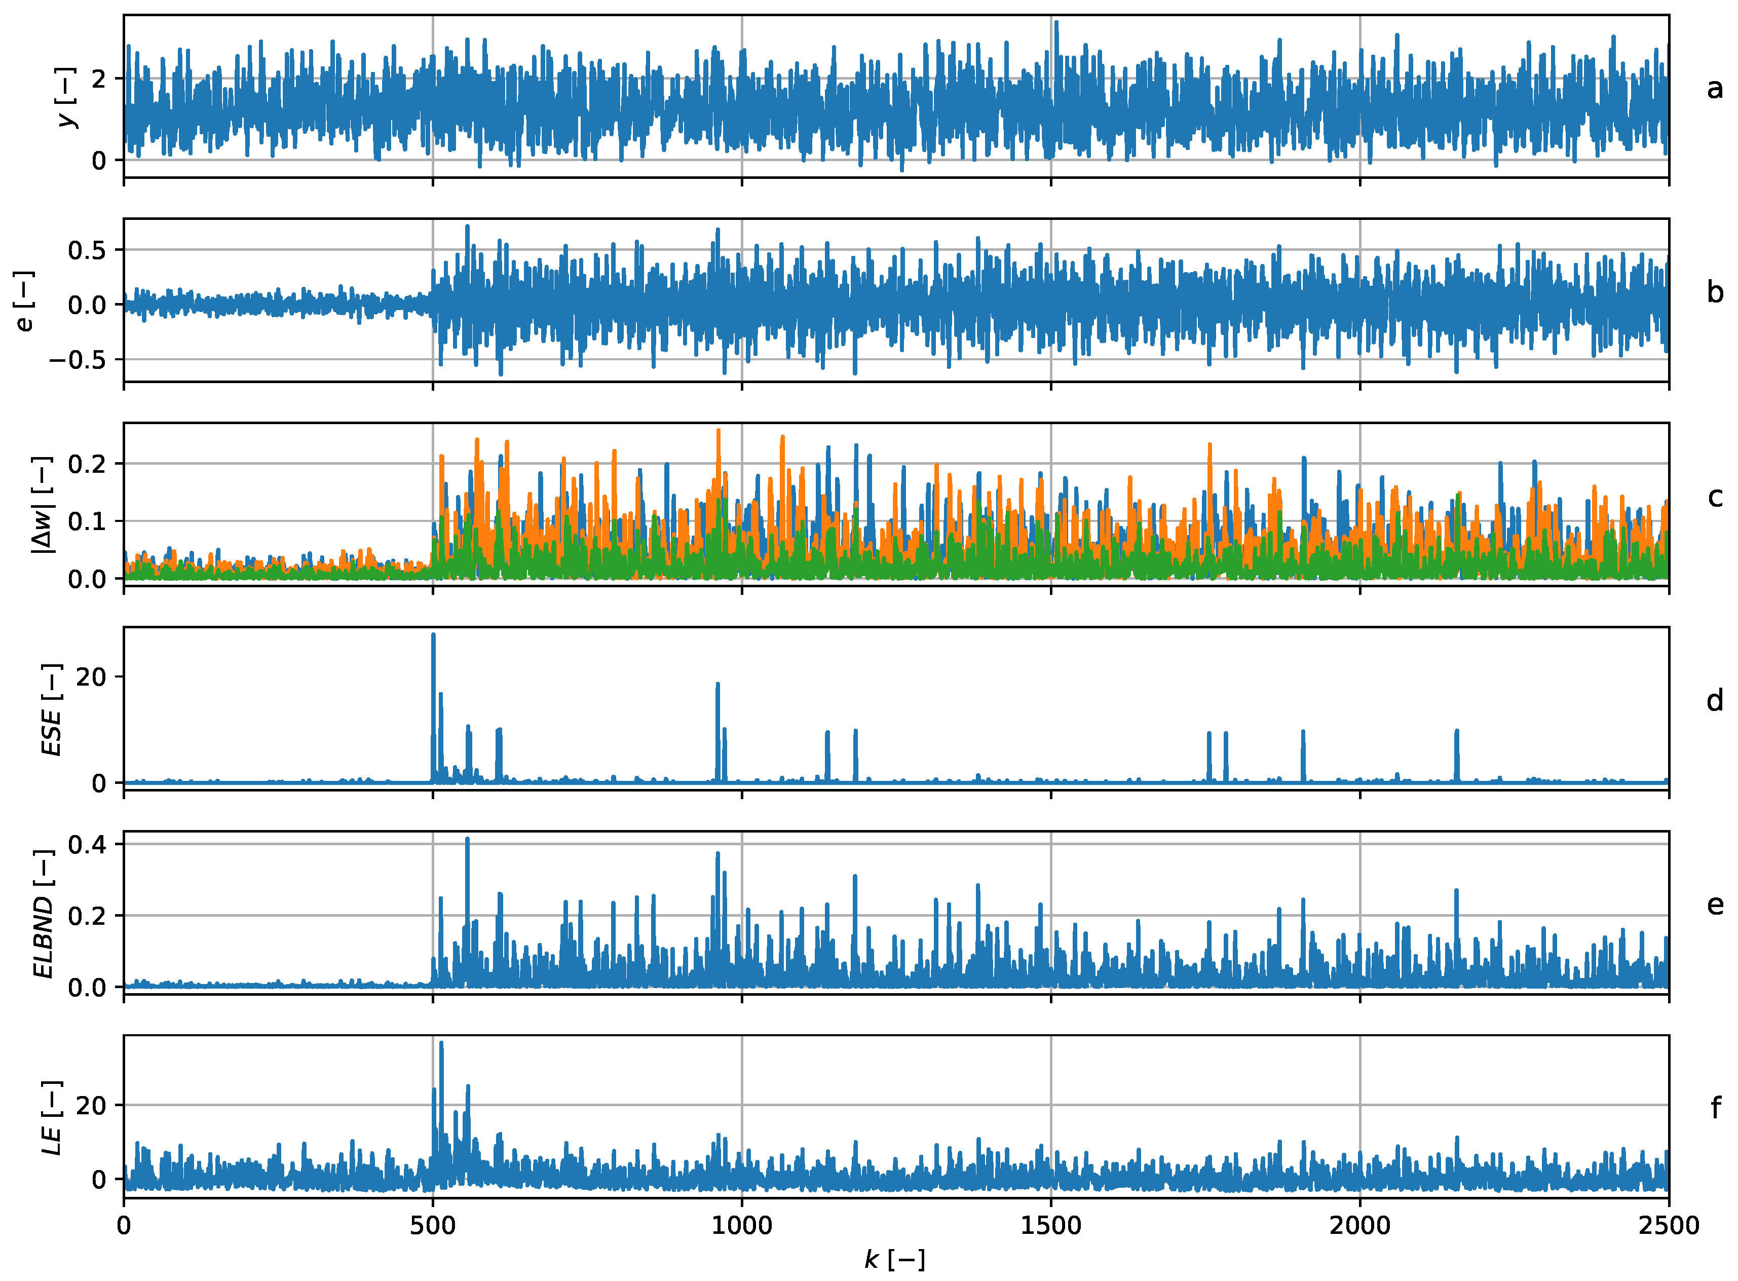Click the x-axis tick label 2500
This screenshot has width=1738, height=1281.
tap(1668, 1226)
